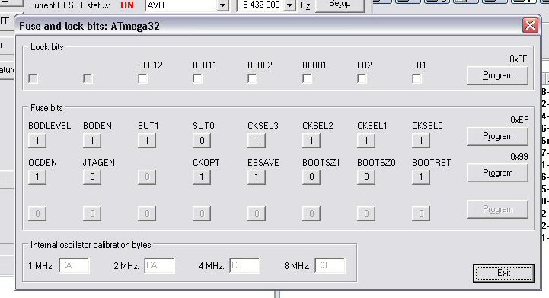Image resolution: width=549 pixels, height=298 pixels.
Task: Open the AVR device type dropdown
Action: [222, 5]
